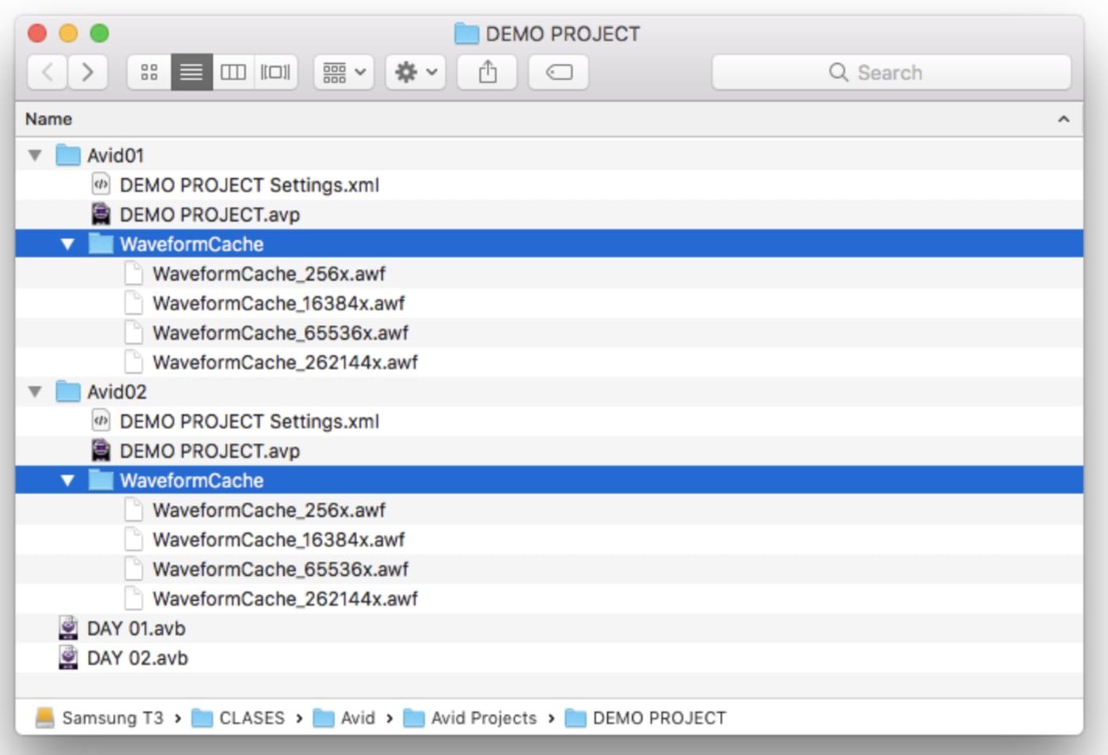Select the WaveformCache folder icon in Avid01
1108x755 pixels.
click(101, 243)
